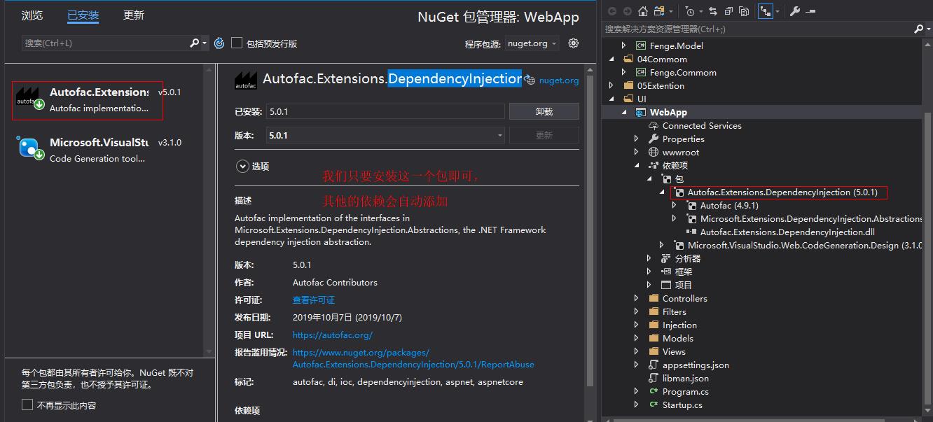Select Startup.cs in Solution Explorer

(x=682, y=405)
